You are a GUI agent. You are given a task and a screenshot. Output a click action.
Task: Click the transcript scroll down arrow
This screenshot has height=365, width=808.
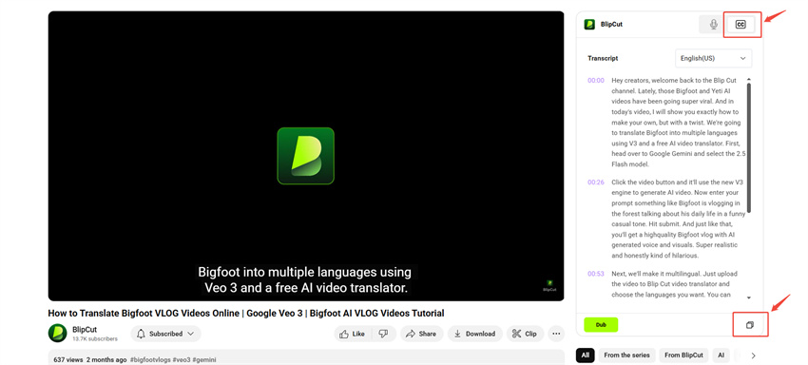749,298
